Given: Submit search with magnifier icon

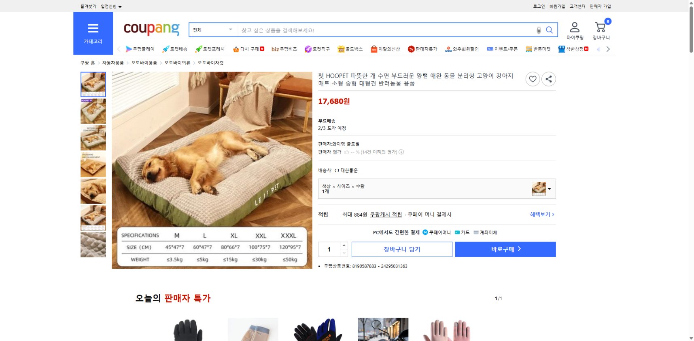Looking at the screenshot, I should pyautogui.click(x=549, y=30).
